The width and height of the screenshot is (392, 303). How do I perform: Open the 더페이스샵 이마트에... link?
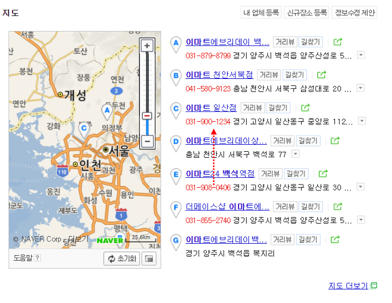point(228,207)
